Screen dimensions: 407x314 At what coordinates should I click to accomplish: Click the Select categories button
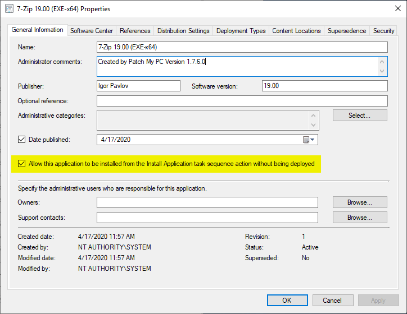click(360, 115)
